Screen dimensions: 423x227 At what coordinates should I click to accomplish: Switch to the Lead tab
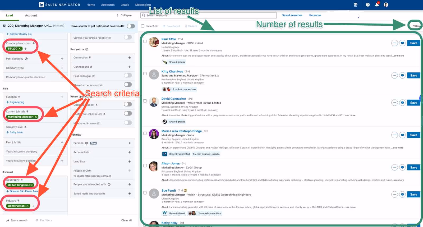pos(10,15)
